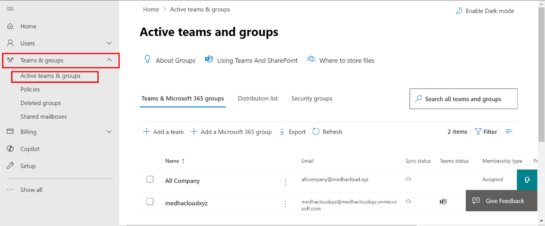Click the scrollbar down arrow
Viewport: 545px width, 226px height.
(x=541, y=221)
